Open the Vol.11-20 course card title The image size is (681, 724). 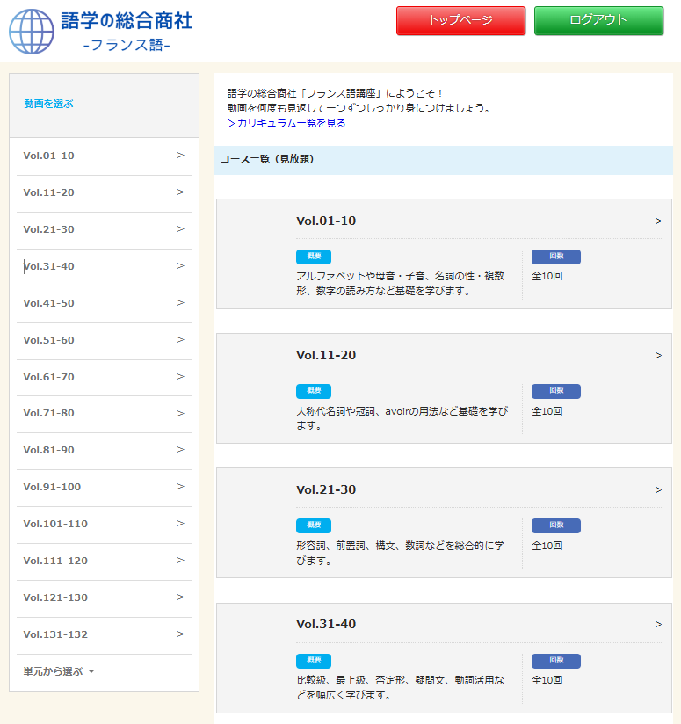[x=326, y=356]
